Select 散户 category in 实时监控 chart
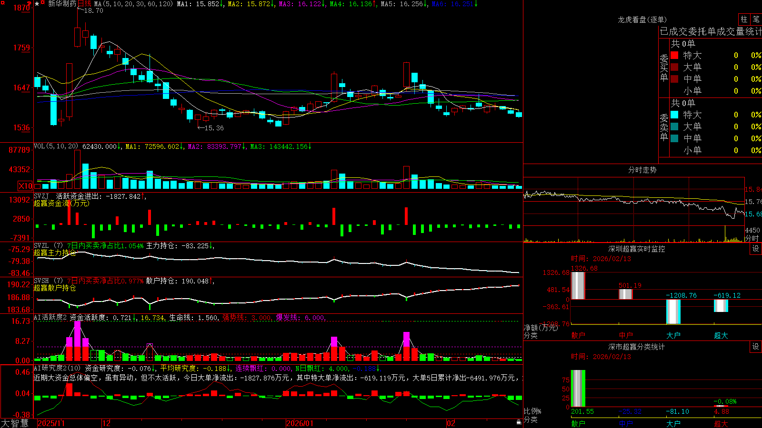The width and height of the screenshot is (762, 428). pos(578,335)
